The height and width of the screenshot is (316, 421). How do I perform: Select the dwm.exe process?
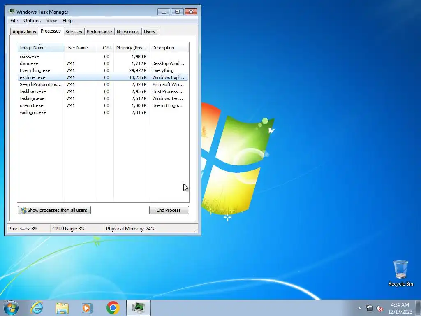pyautogui.click(x=103, y=63)
